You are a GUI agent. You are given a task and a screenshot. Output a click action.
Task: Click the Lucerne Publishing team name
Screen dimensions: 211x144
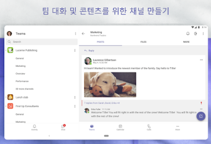click(26, 50)
